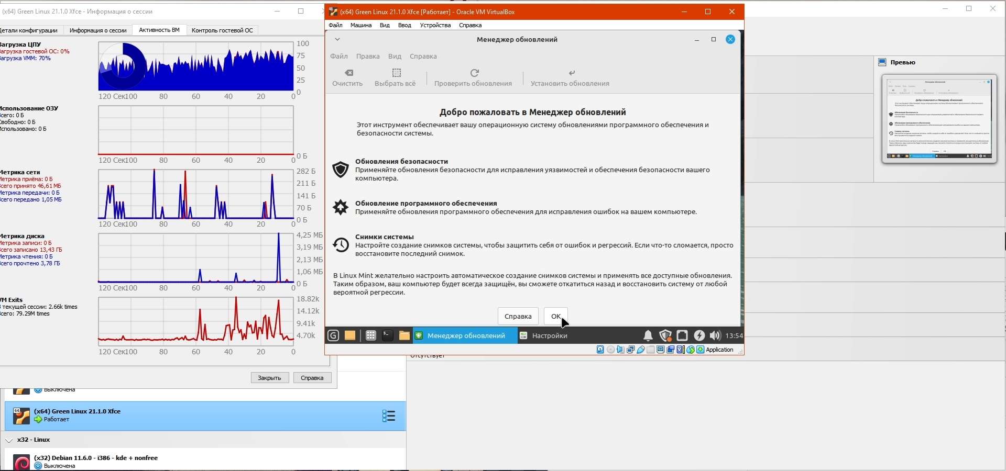Click the Выбрать всё toolbar icon
The width and height of the screenshot is (1006, 471).
[397, 73]
